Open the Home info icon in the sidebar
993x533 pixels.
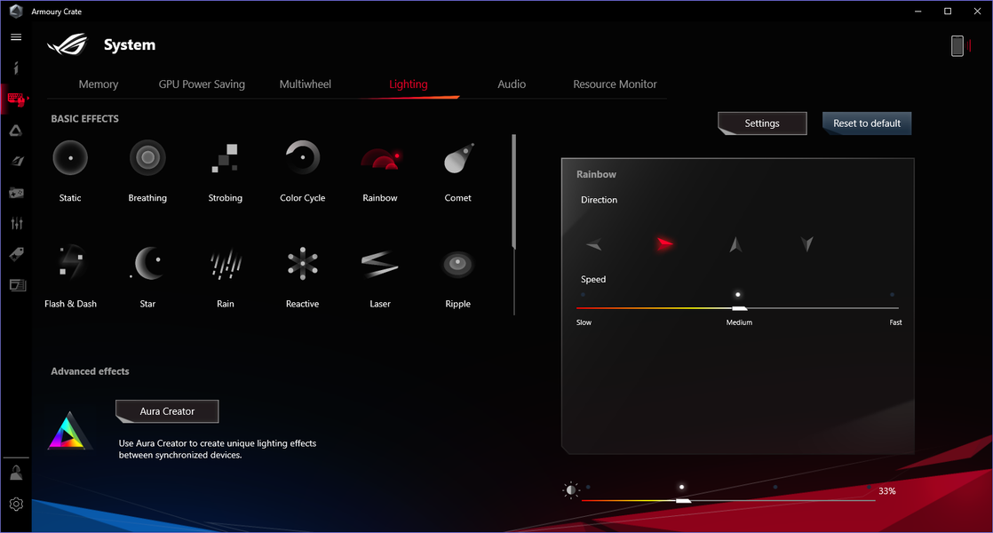[17, 68]
